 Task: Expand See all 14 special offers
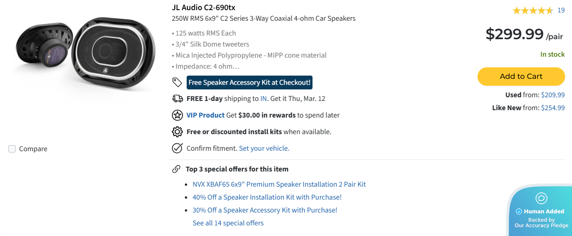pos(228,223)
